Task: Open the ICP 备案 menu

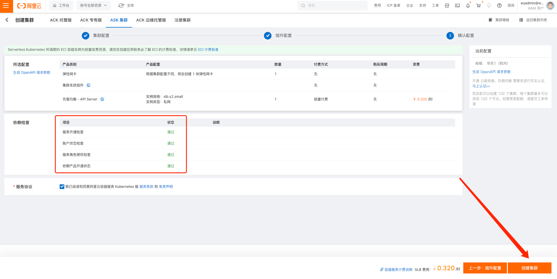Action: coord(393,6)
